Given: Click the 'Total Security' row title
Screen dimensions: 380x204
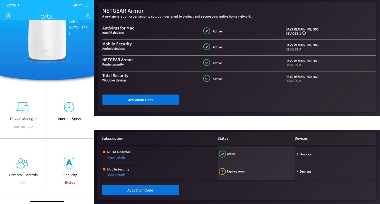Looking at the screenshot, I should 115,76.
